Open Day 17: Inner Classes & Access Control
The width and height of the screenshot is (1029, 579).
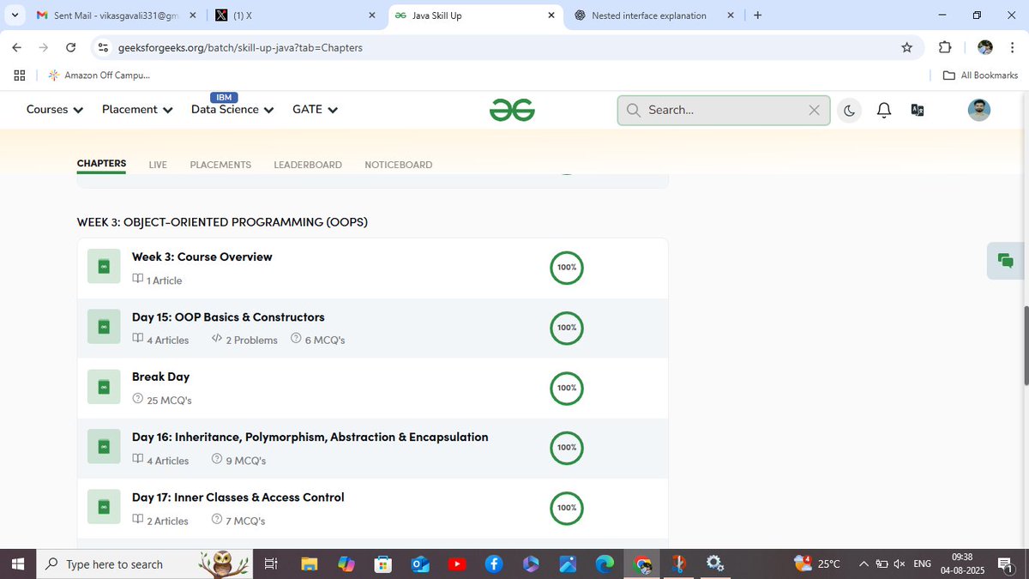pos(238,497)
